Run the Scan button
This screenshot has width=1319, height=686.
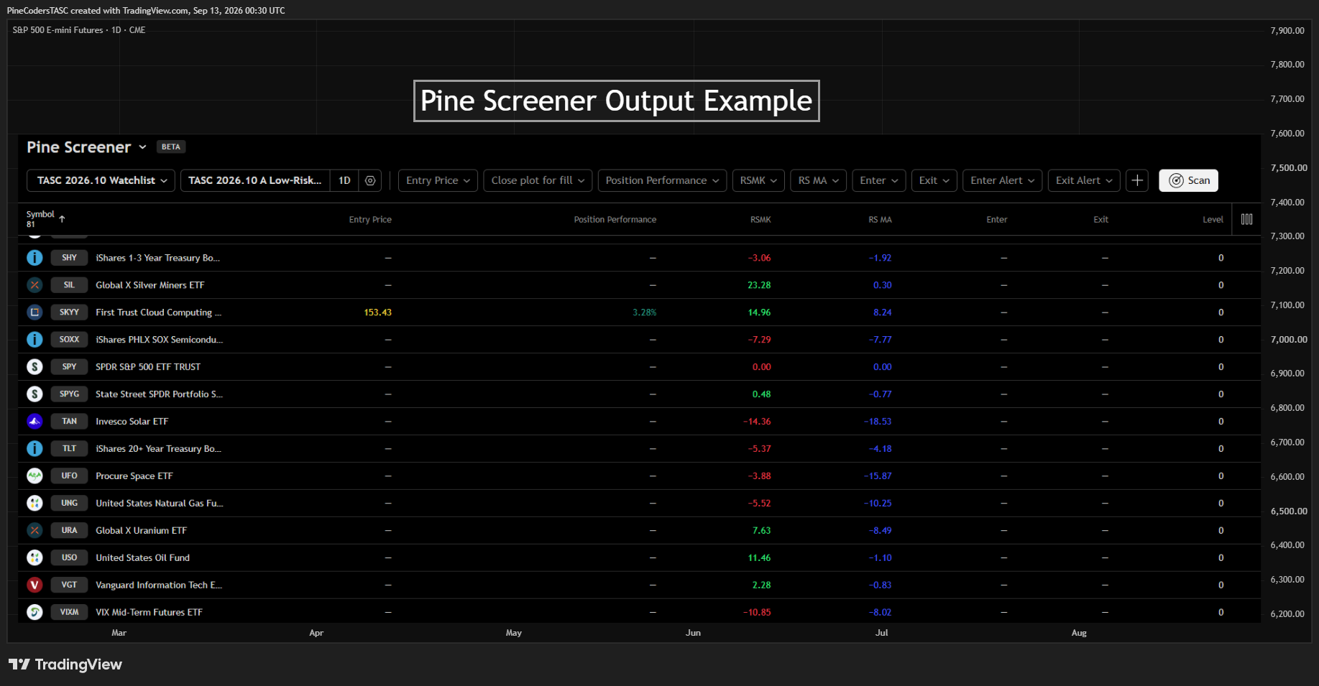coord(1188,180)
